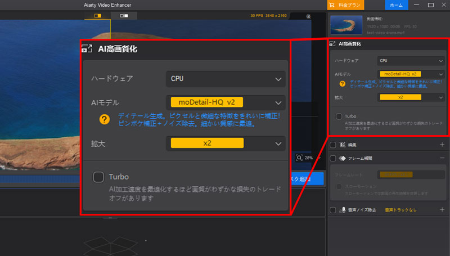Minimize the Aiarty Video Enhancer window
This screenshot has width=450, height=256.
tap(416, 5)
